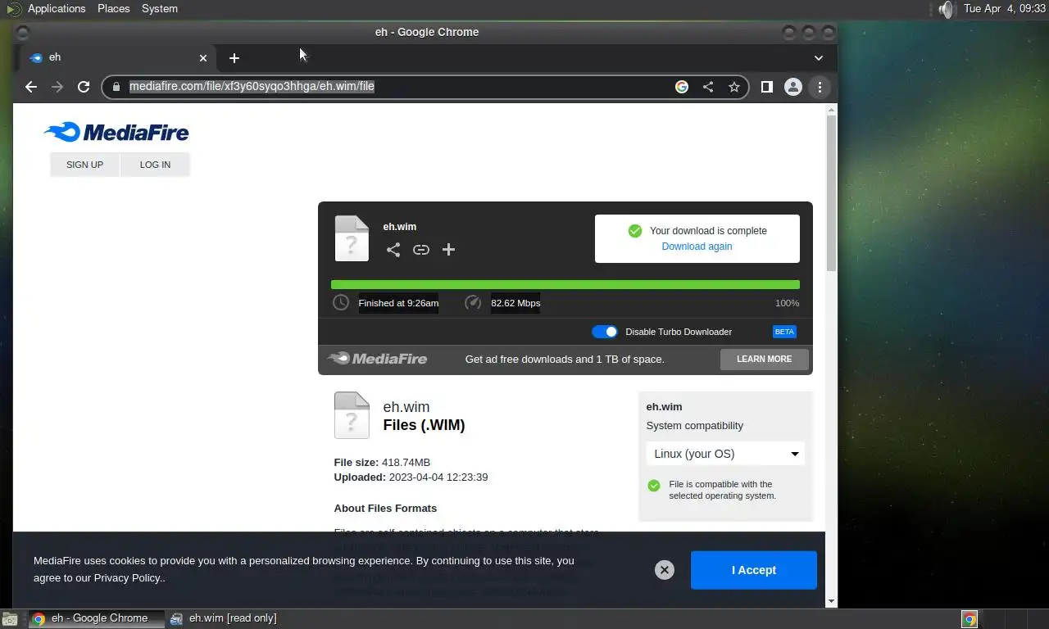Click the I Accept cookies button

click(754, 570)
